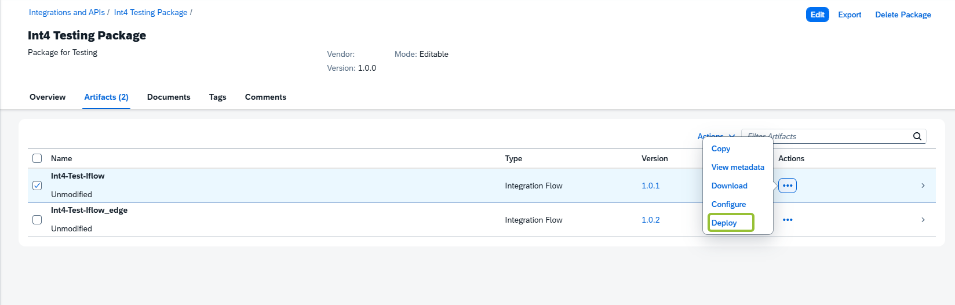Screen dimensions: 955x305
Task: Open three-dot actions for Int4-Test-Iflow_edge
Action: 788,220
